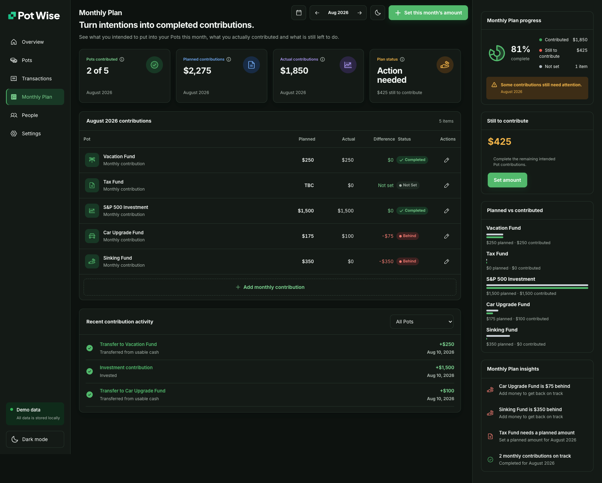
Task: Open Settings from the sidebar
Action: pos(35,134)
